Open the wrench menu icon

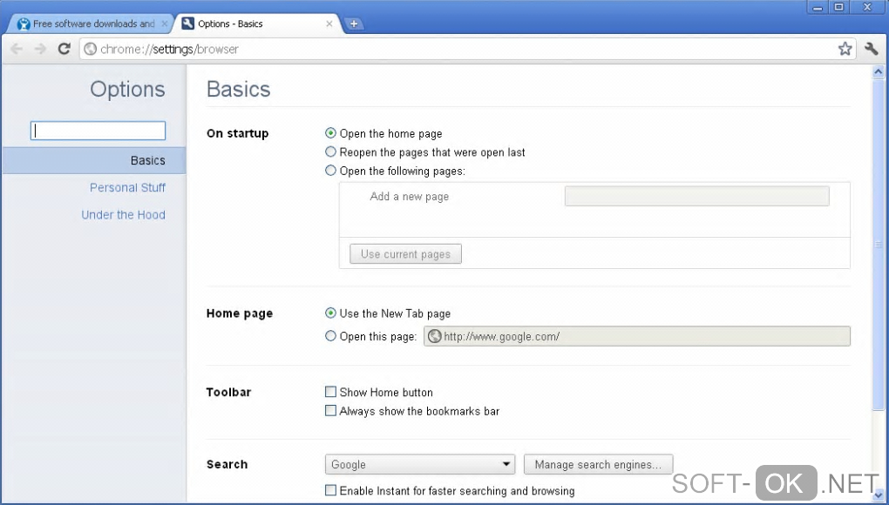pos(871,49)
